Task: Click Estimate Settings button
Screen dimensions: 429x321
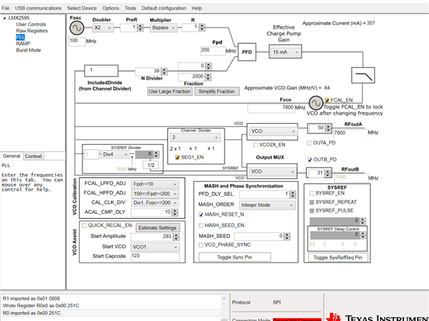Action: coord(158,228)
